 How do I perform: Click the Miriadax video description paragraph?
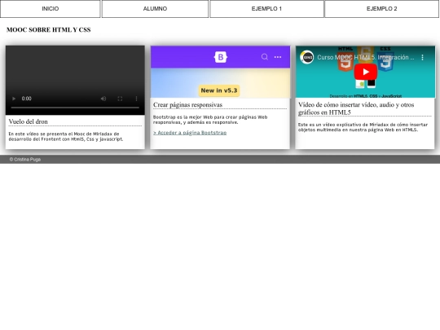click(363, 127)
